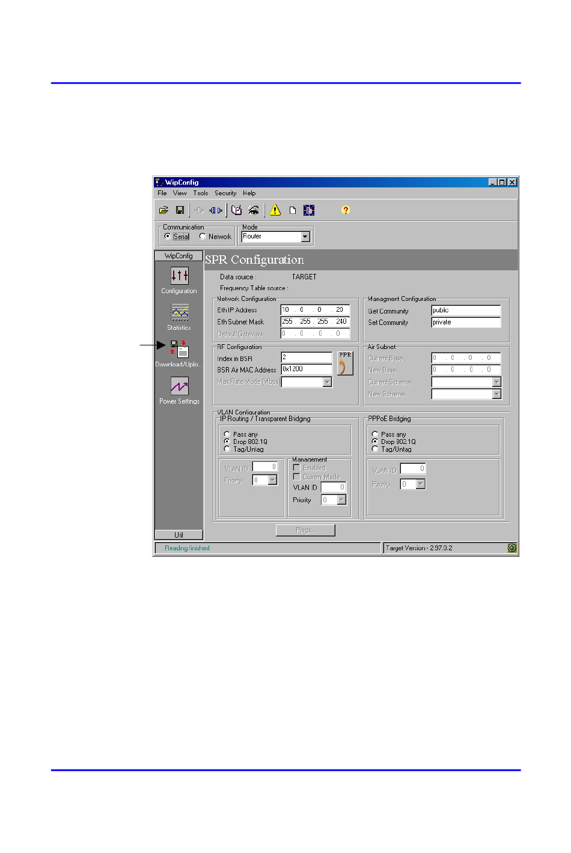The height and width of the screenshot is (853, 571).
Task: Click the yellow warning triangle icon
Action: [275, 210]
